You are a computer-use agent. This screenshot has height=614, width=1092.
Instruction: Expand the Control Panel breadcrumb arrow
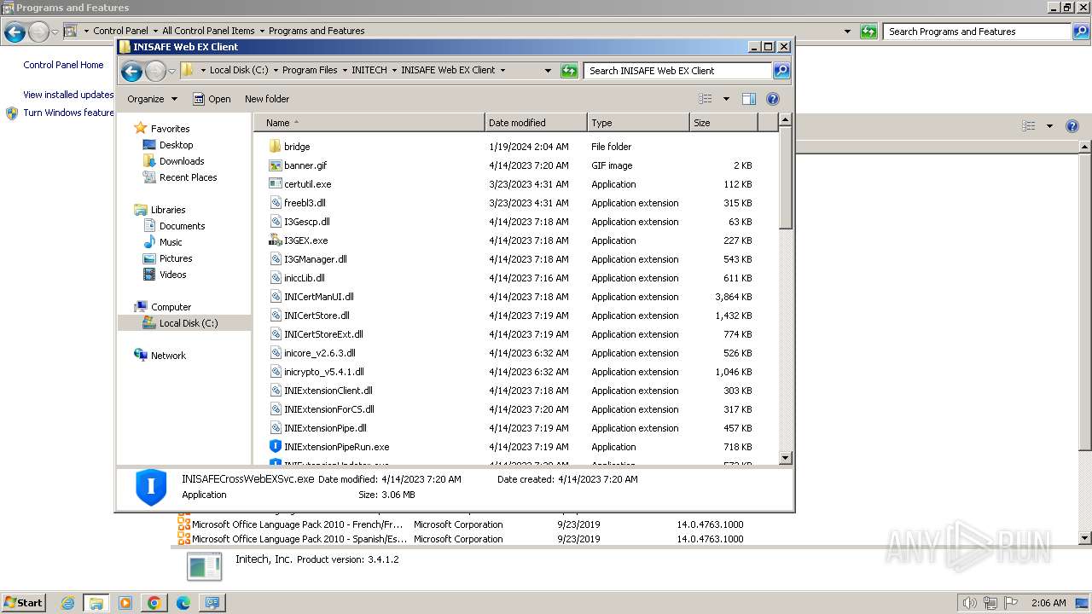point(155,31)
